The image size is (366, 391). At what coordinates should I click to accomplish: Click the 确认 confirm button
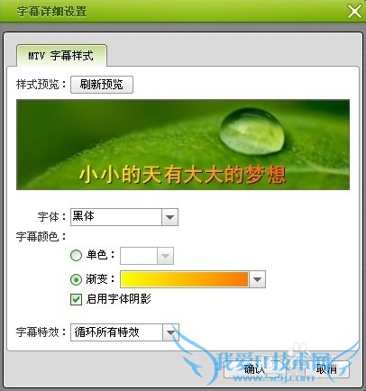[254, 369]
